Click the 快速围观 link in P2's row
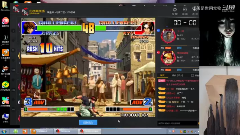 pos(196,70)
